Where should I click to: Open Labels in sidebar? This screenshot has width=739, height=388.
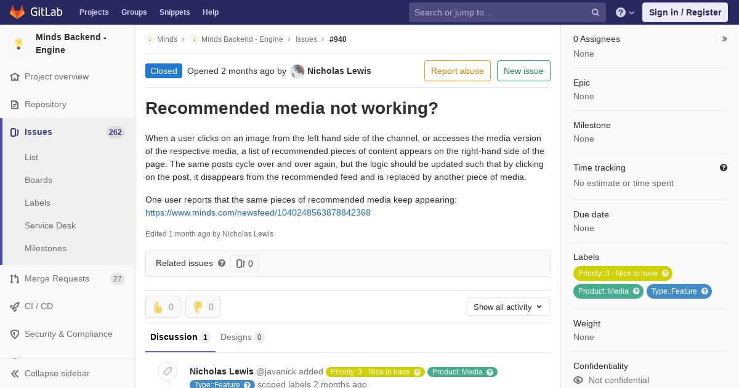(x=38, y=203)
